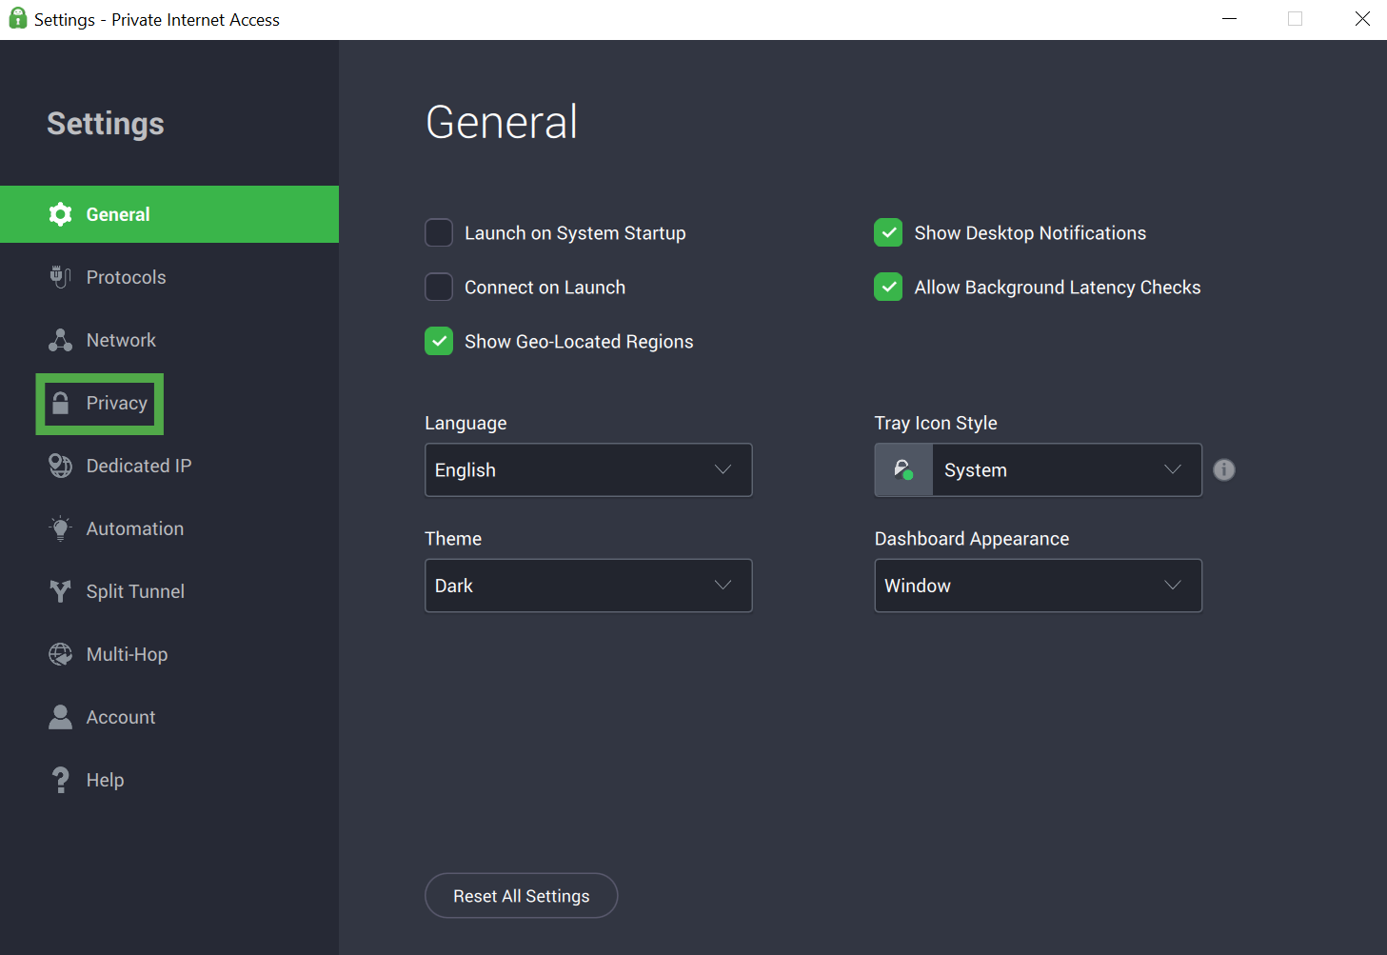
Task: Click the Account person icon
Action: [60, 717]
